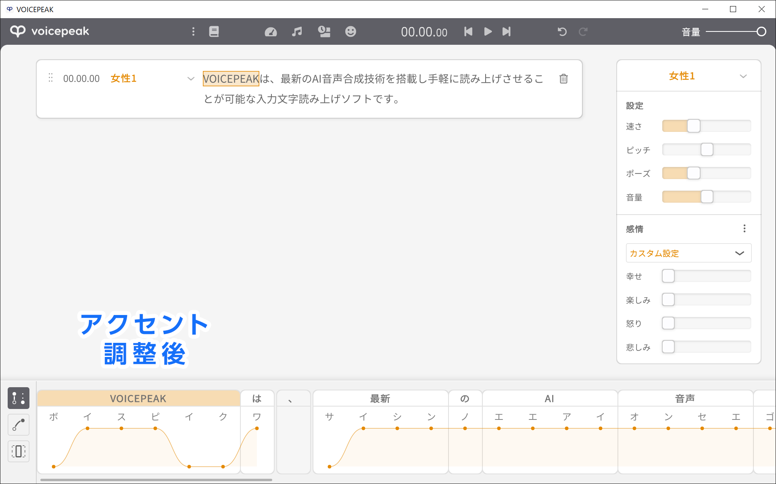Undo the last edit
Screen dimensions: 776x484
[562, 31]
